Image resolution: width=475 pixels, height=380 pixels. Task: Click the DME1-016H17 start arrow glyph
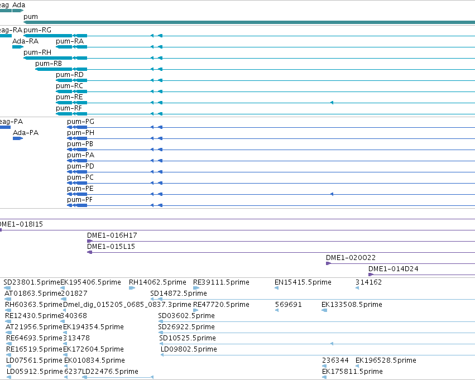point(89,241)
